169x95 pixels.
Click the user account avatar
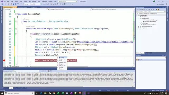154,1
